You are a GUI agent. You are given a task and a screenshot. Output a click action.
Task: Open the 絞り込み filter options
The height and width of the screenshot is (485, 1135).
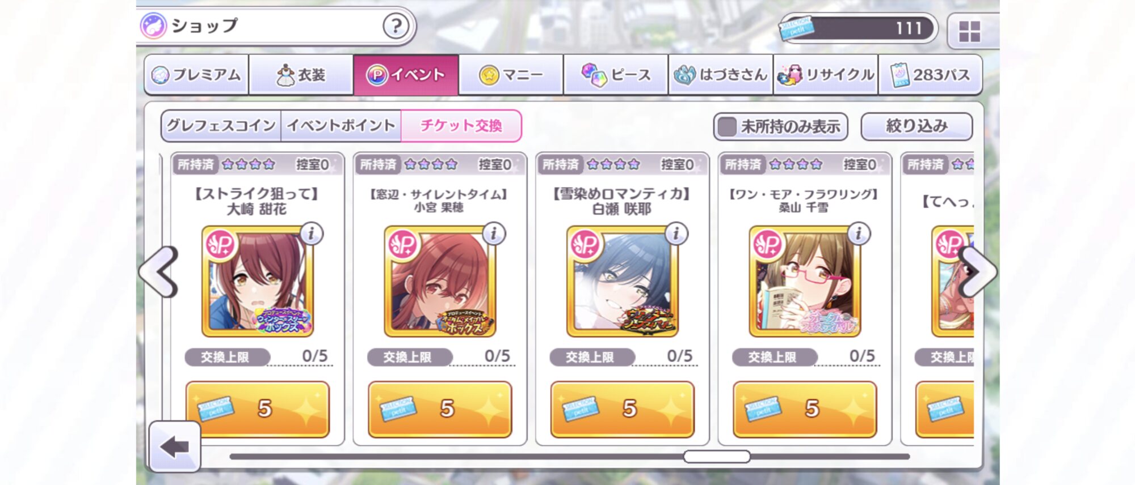(x=917, y=126)
